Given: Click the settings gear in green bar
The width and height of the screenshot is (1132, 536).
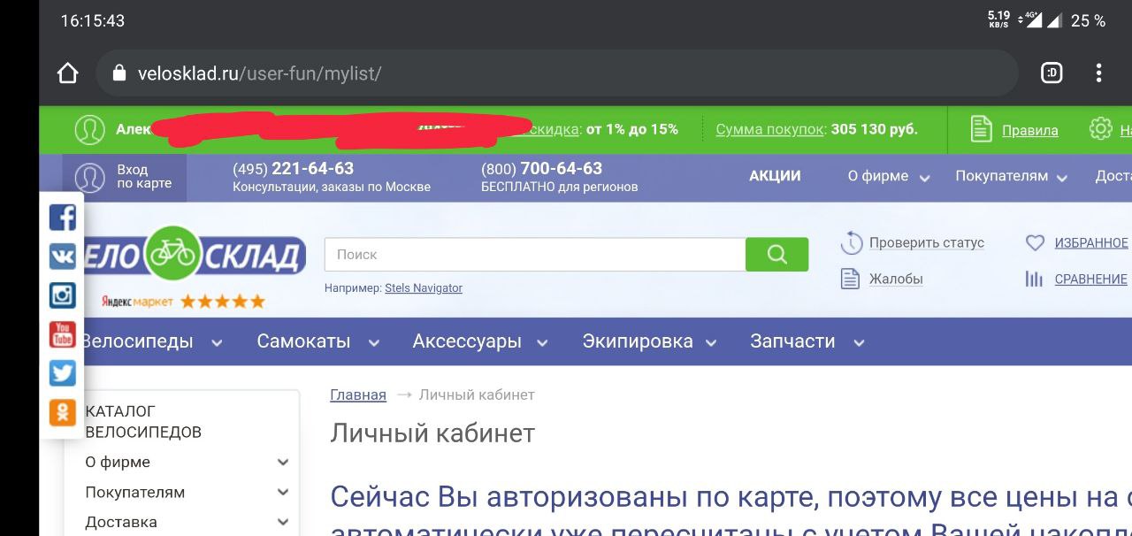Looking at the screenshot, I should click(1101, 129).
